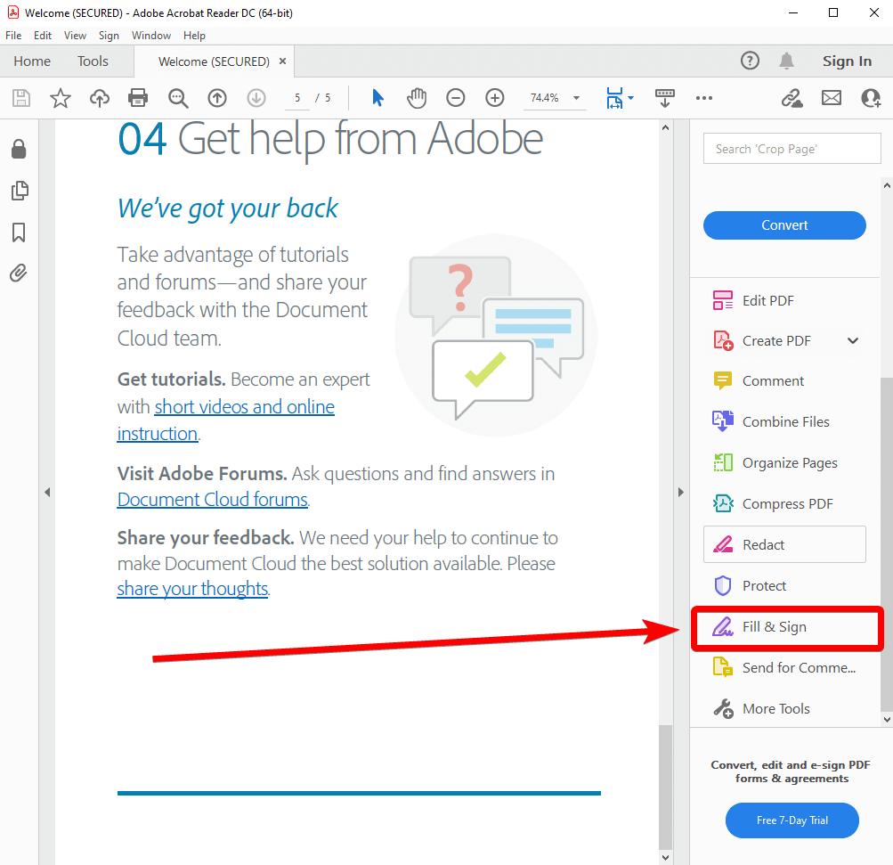The image size is (893, 865).
Task: Open the Edit menu
Action: (43, 36)
